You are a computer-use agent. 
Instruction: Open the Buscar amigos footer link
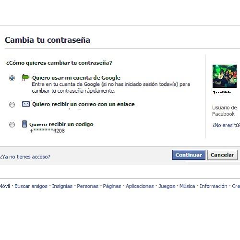[x=31, y=186]
